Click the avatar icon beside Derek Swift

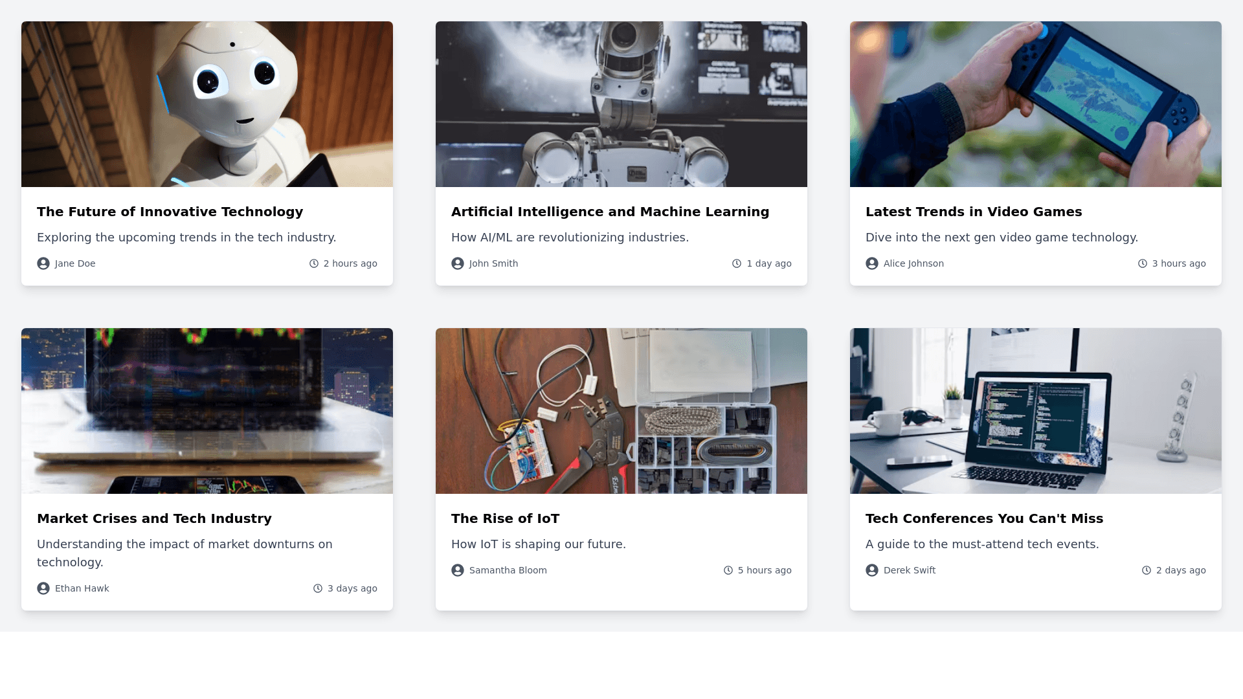(x=872, y=570)
